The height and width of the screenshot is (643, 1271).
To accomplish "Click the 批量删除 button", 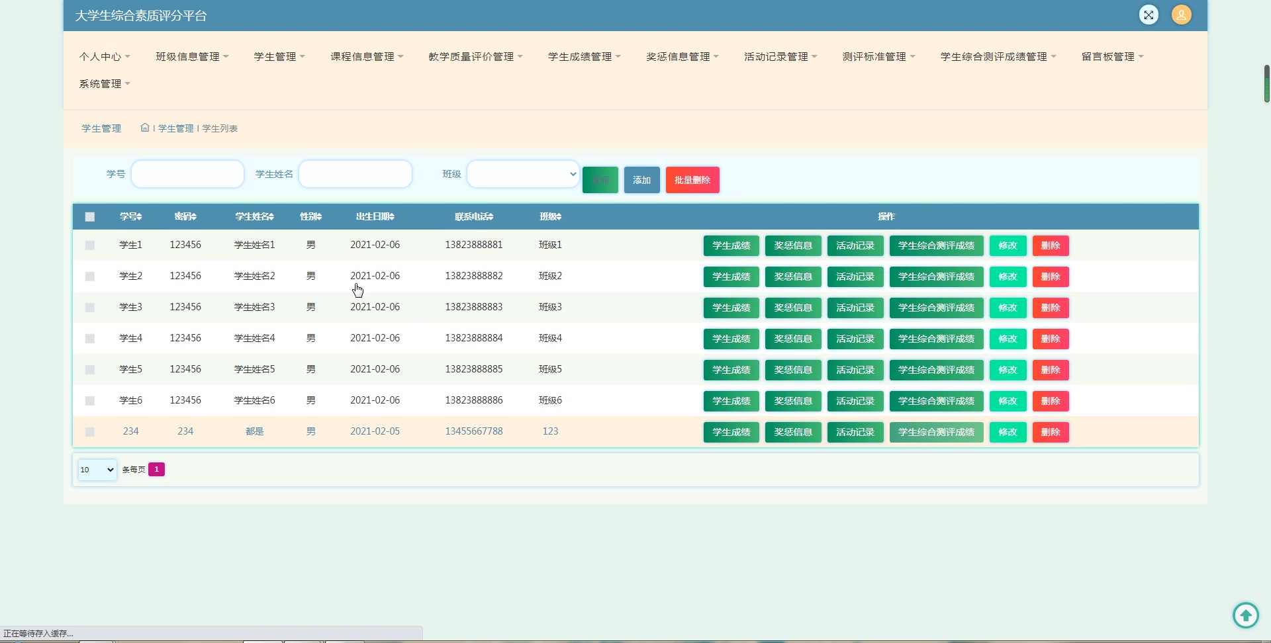I will pyautogui.click(x=692, y=180).
